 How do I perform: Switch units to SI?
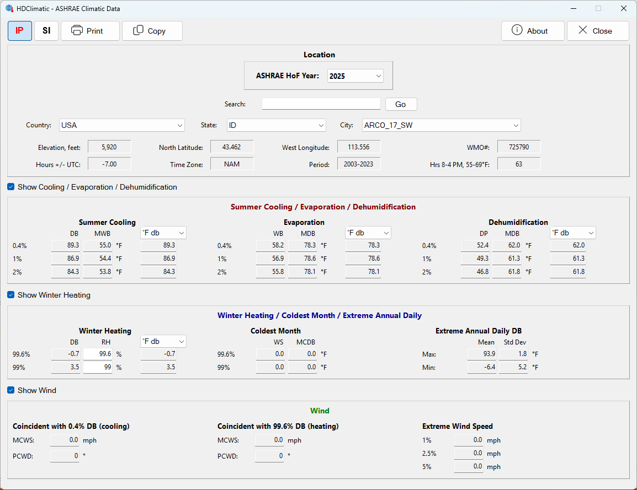coord(46,31)
